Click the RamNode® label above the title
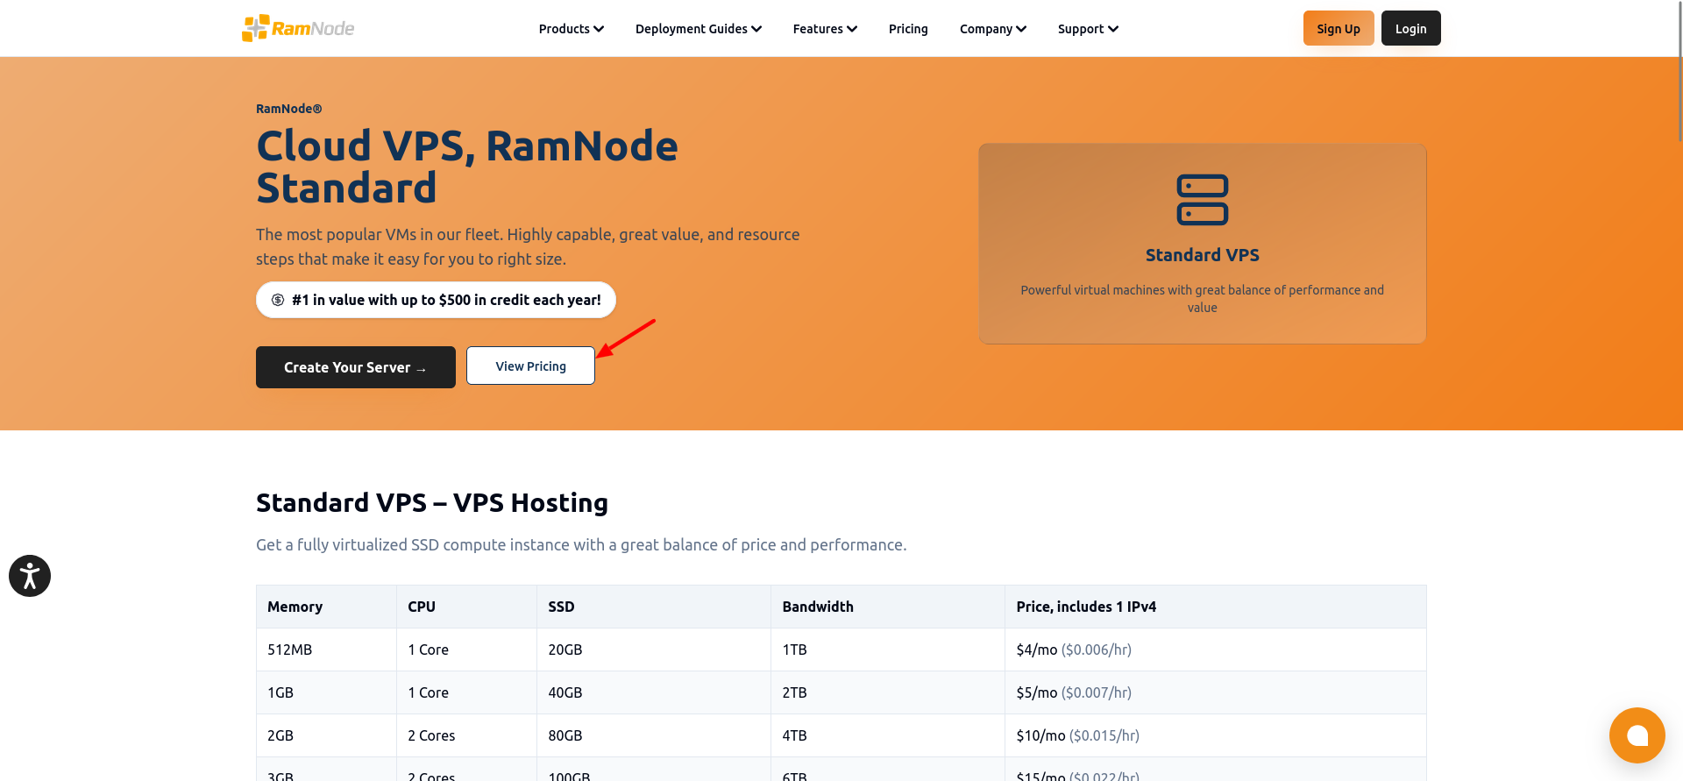The width and height of the screenshot is (1683, 781). click(x=289, y=109)
